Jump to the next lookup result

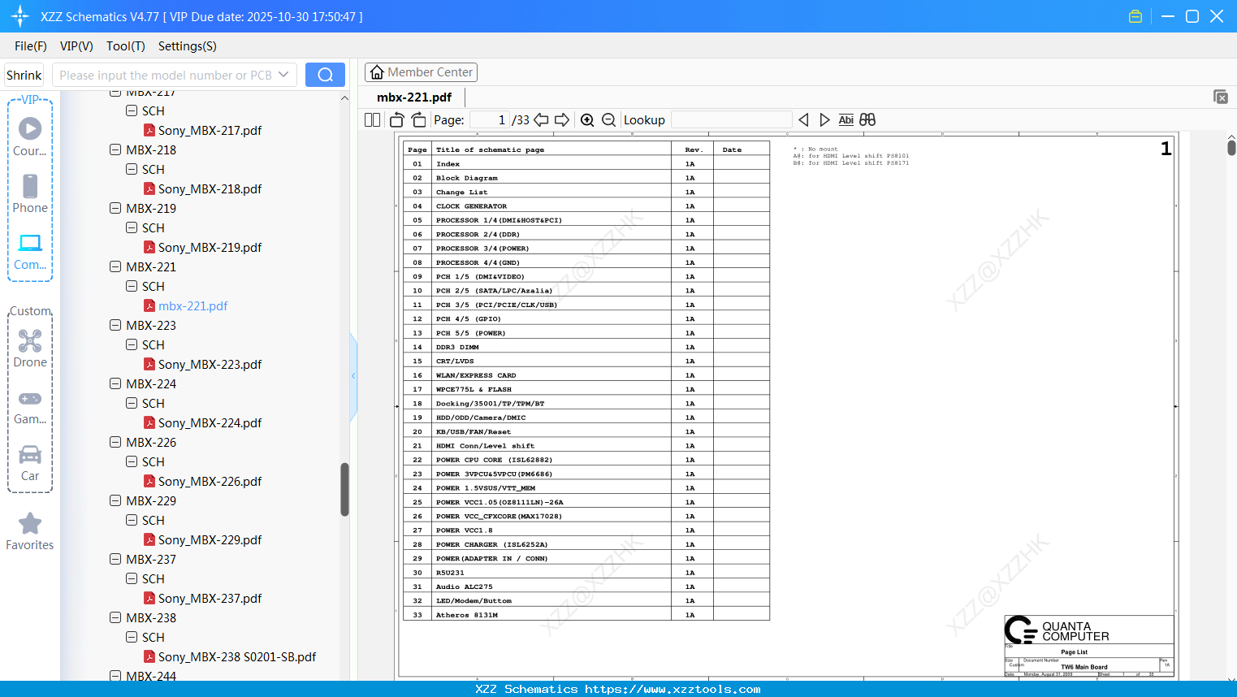coord(824,120)
